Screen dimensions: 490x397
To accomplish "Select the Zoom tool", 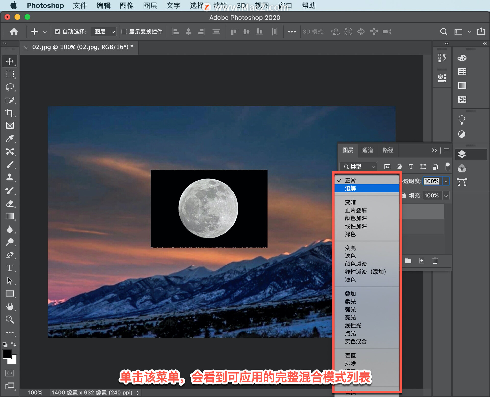I will pyautogui.click(x=10, y=319).
